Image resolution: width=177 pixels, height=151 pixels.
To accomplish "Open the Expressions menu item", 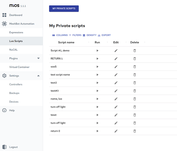I will pos(16,32).
